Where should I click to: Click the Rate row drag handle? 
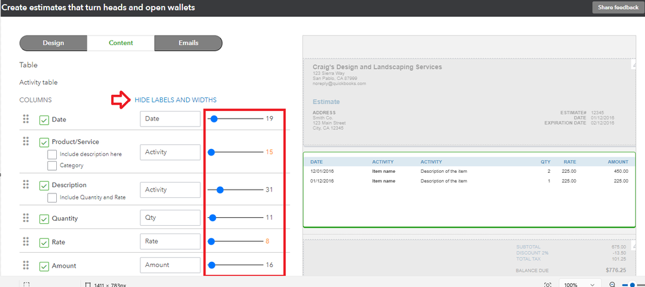(x=26, y=242)
